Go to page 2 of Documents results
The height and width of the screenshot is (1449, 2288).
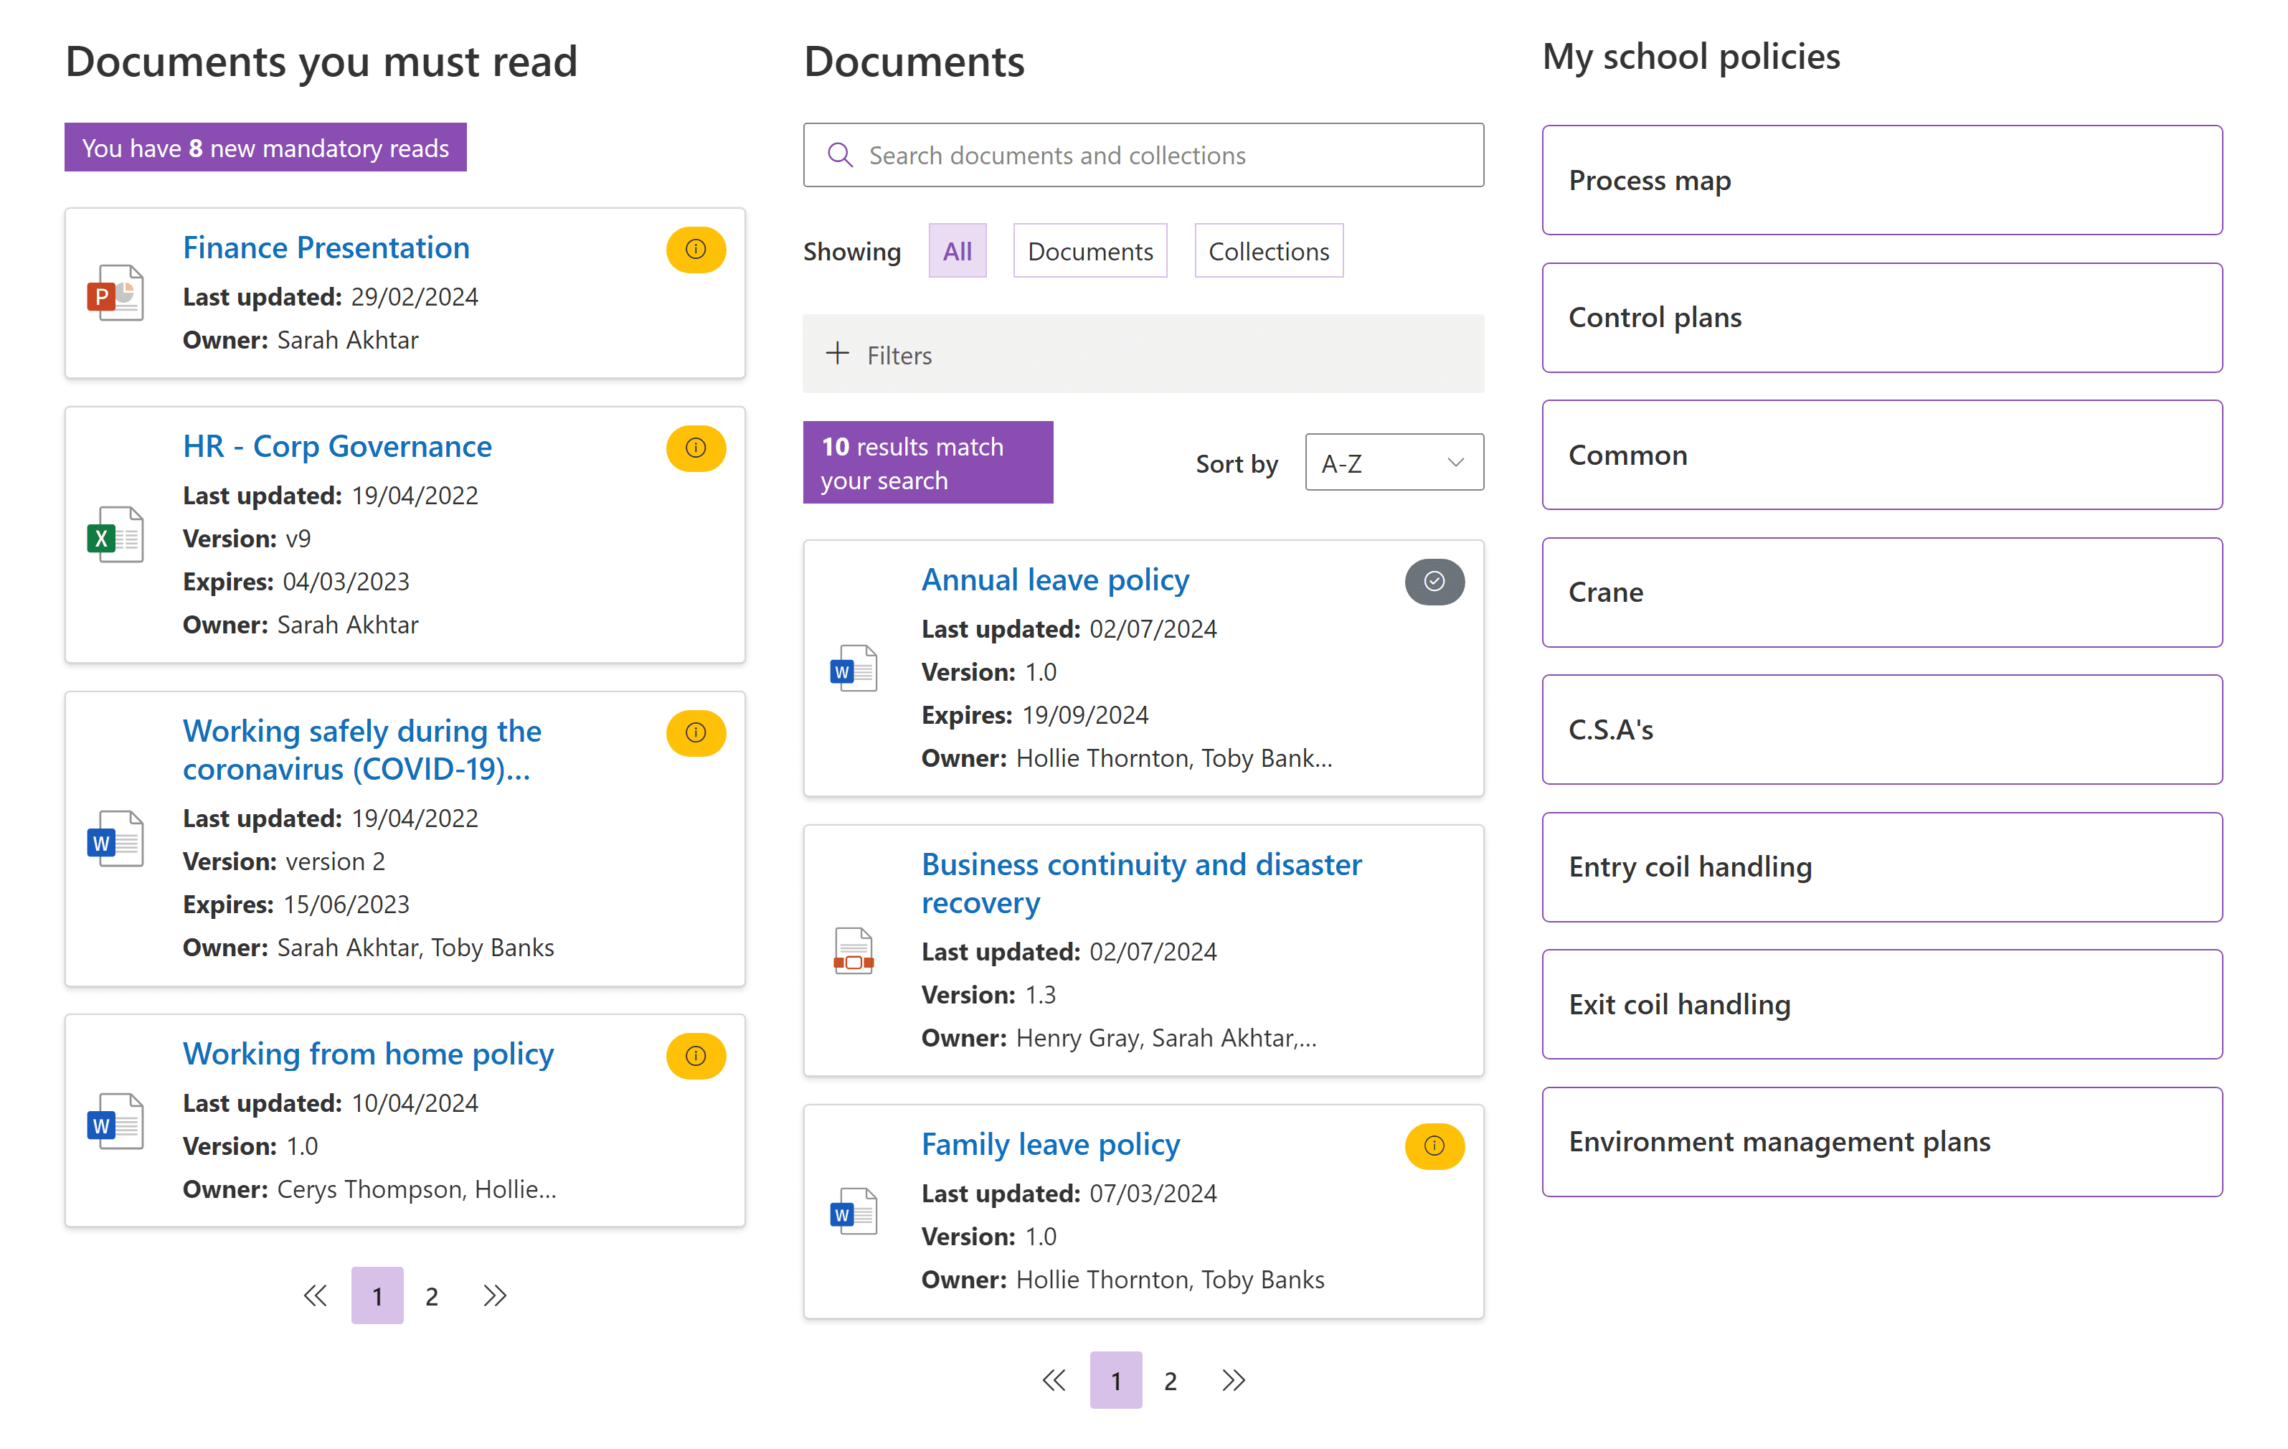click(1171, 1381)
